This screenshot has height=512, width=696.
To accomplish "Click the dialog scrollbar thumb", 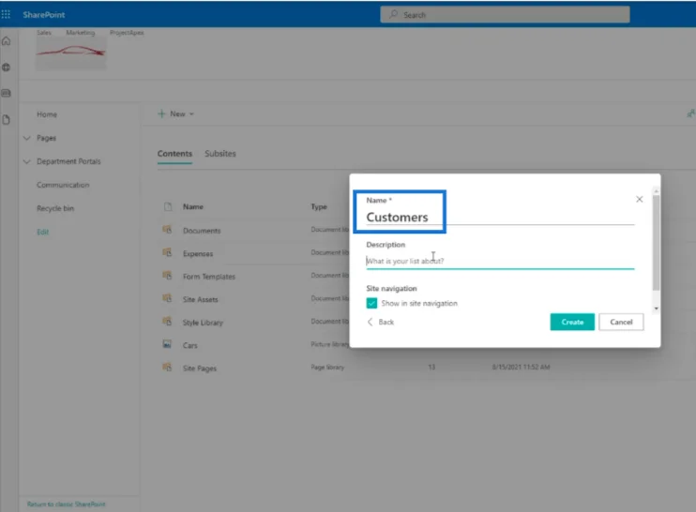I will (656, 243).
